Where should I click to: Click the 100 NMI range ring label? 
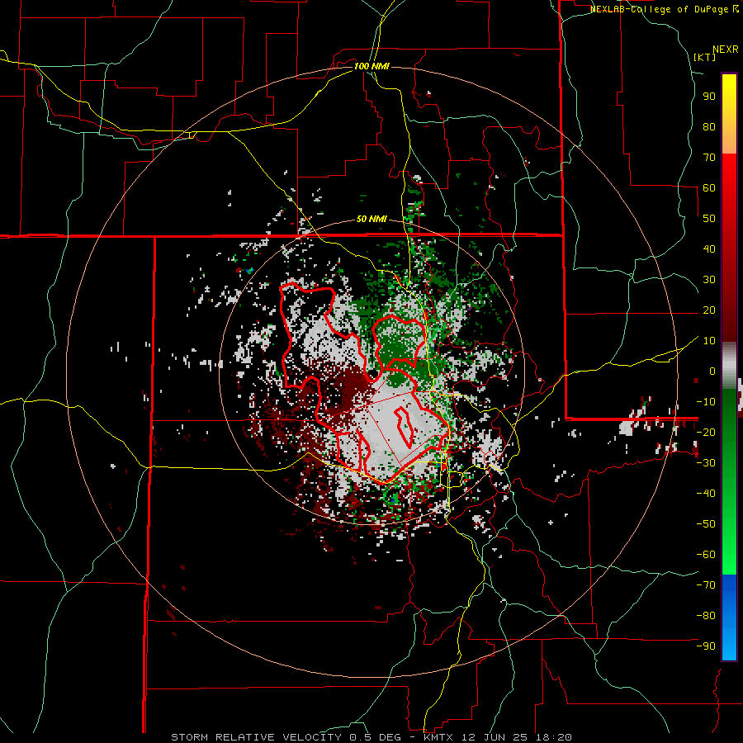click(x=371, y=66)
